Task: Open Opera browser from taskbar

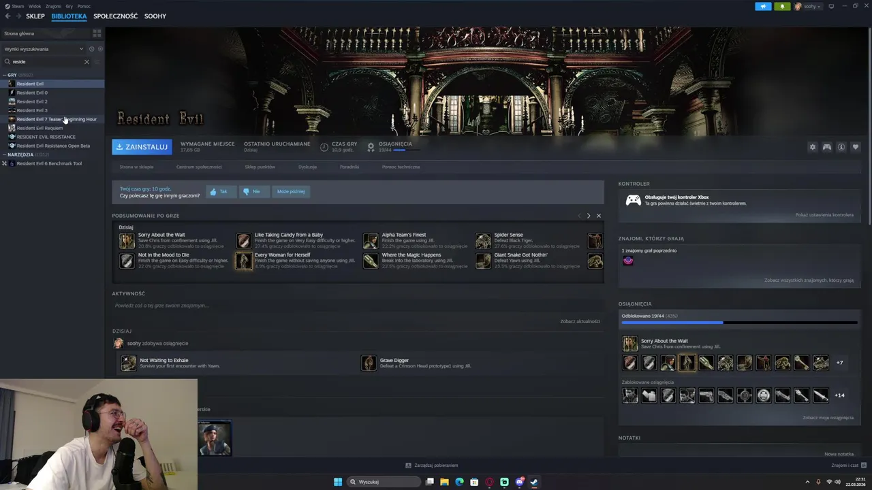Action: pos(489,482)
